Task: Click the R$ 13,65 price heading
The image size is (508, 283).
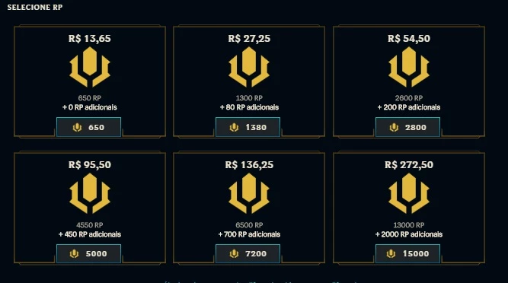Action: (90, 39)
